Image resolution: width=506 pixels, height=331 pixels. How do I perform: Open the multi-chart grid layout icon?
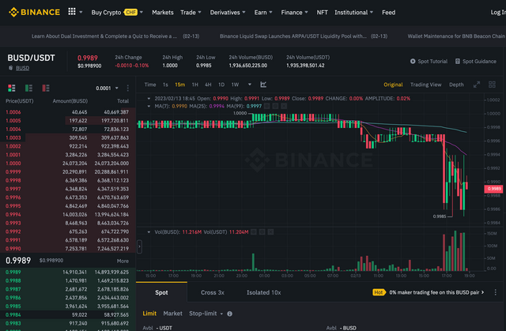[x=492, y=85]
